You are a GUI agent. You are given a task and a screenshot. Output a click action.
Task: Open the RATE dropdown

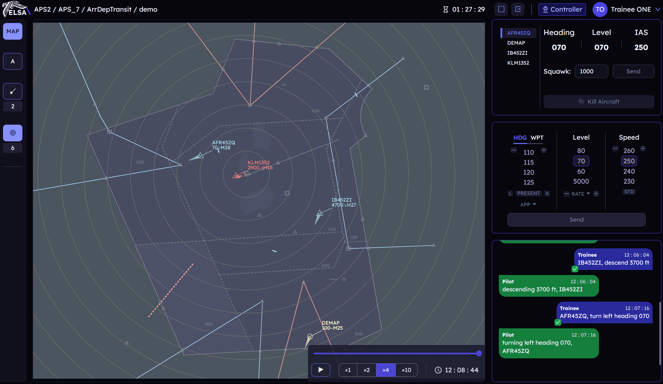[581, 194]
